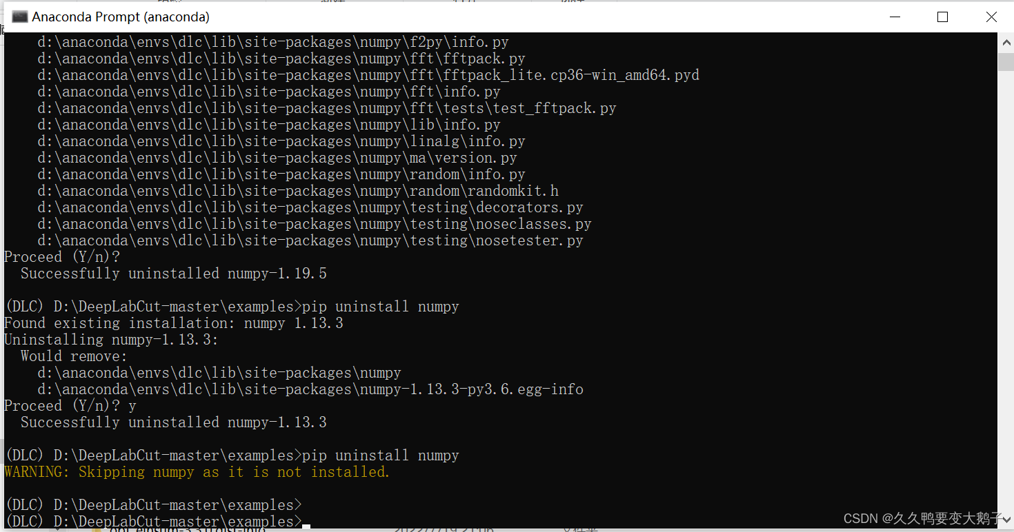Click the numpy\linalg\info.py path line
Viewport: 1014px width, 532px height.
point(281,141)
